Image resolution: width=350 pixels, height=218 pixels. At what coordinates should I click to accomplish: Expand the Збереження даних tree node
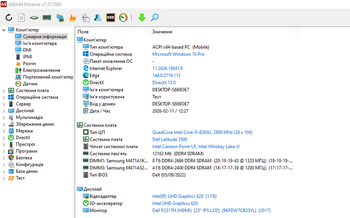[x=4, y=125]
